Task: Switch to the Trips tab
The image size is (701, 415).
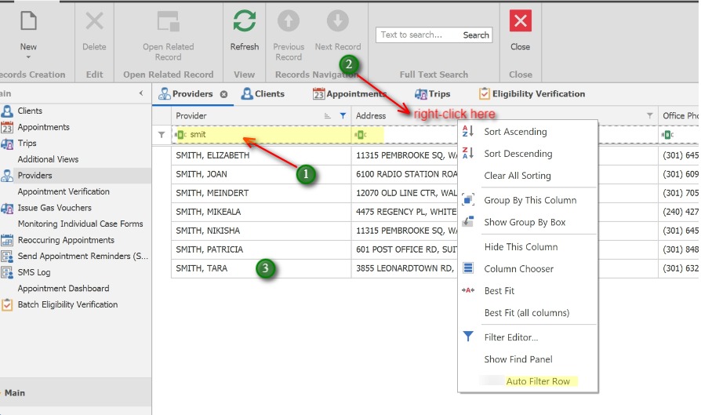Action: click(x=432, y=94)
